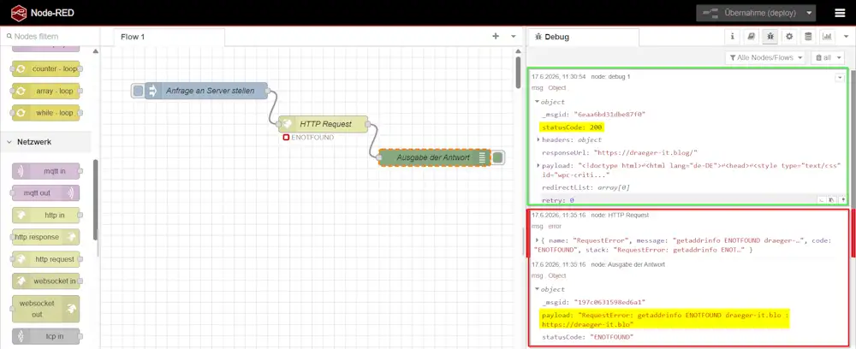Open the main hamburger menu
The image size is (856, 349).
tap(840, 13)
